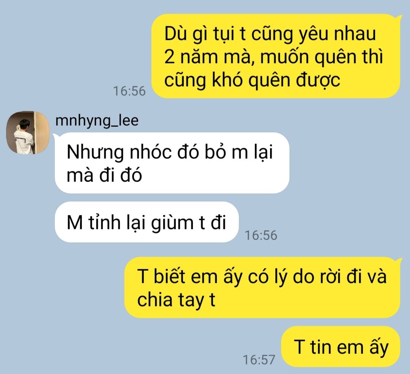Tap the last message "T tin em ấy"
This screenshot has height=374, width=410.
[x=341, y=347]
